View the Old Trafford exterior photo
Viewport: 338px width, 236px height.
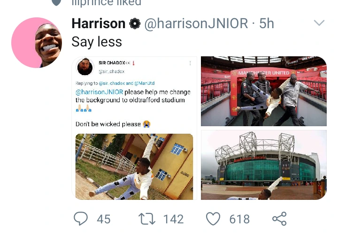point(264,165)
